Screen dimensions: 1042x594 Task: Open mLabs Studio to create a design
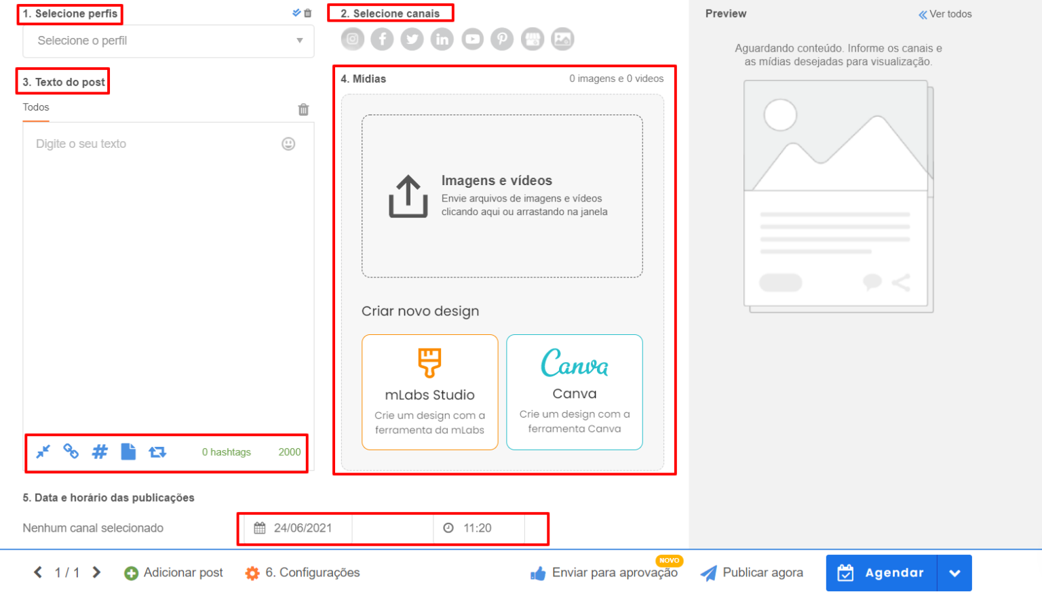click(x=429, y=392)
